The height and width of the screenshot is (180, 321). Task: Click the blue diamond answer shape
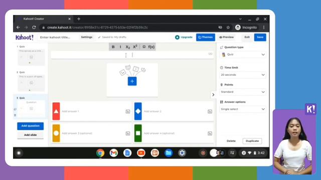pyautogui.click(x=138, y=111)
